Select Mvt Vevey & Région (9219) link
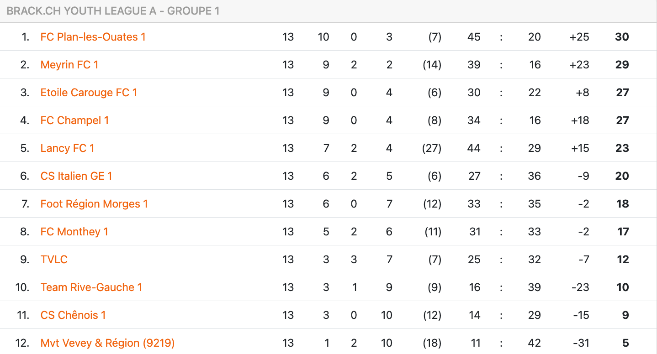This screenshot has height=354, width=657. (108, 343)
